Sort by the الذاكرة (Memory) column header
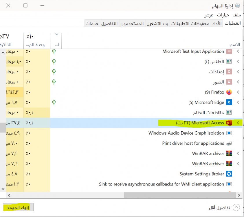Image resolution: width=244 pixels, height=217 pixels. coord(12,41)
